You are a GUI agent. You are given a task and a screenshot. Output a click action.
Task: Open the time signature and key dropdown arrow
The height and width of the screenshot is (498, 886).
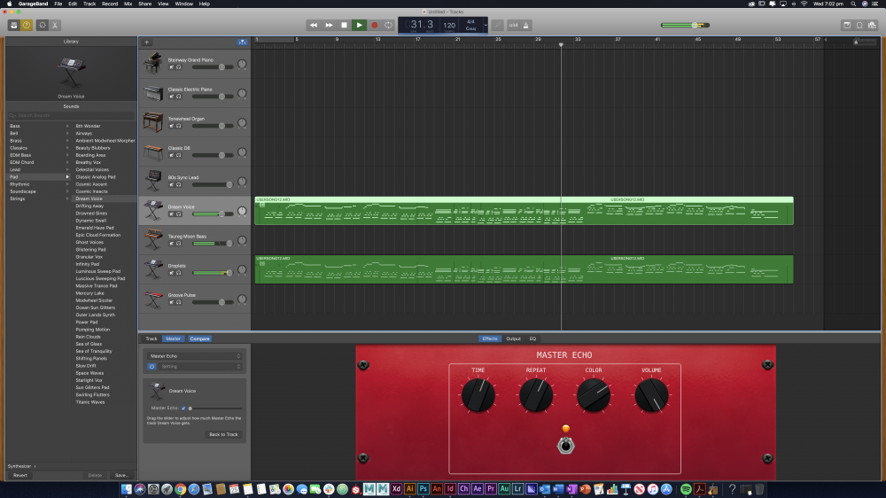point(485,25)
